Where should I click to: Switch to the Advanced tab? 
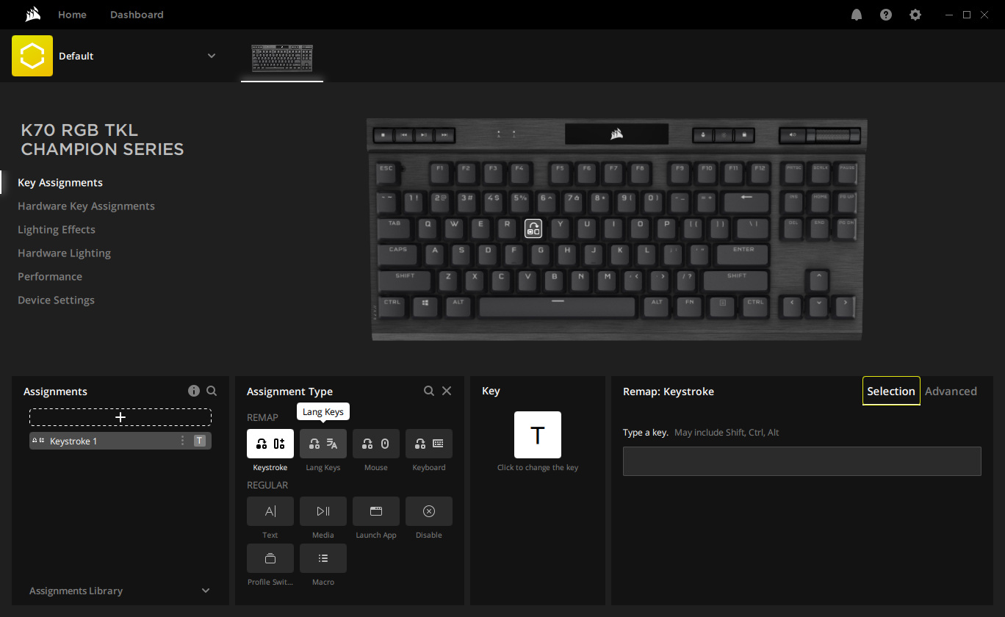click(951, 391)
